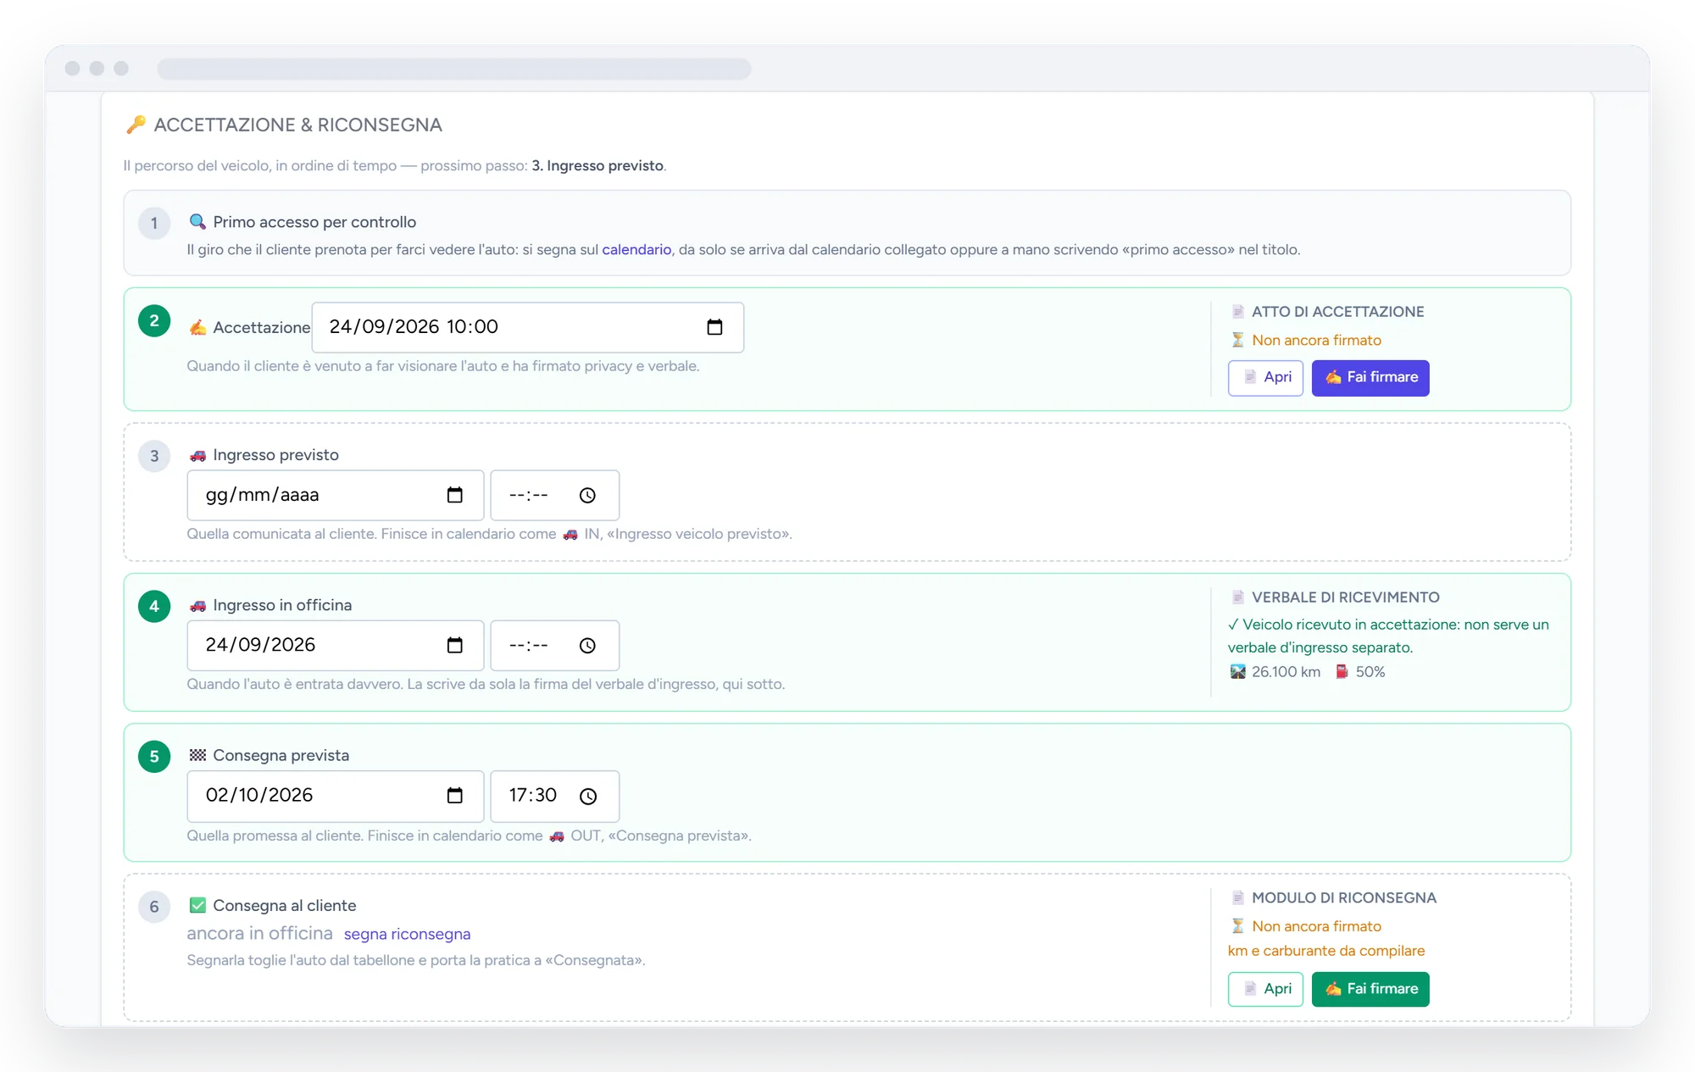The image size is (1695, 1072).
Task: Click the document icon next to Atto di accettazione
Action: tap(1237, 312)
